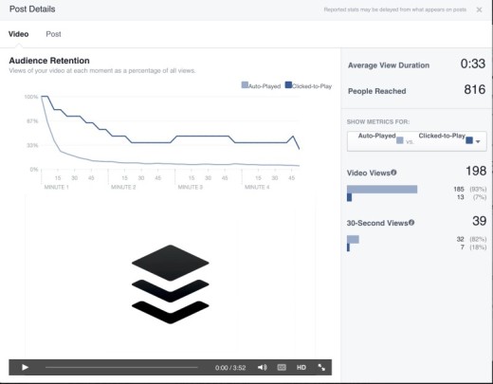
Task: Click the MINUTE 4 axis label
Action: pos(257,187)
